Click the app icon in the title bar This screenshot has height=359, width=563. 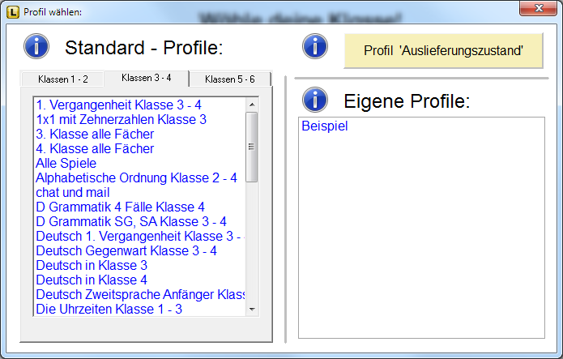11,12
